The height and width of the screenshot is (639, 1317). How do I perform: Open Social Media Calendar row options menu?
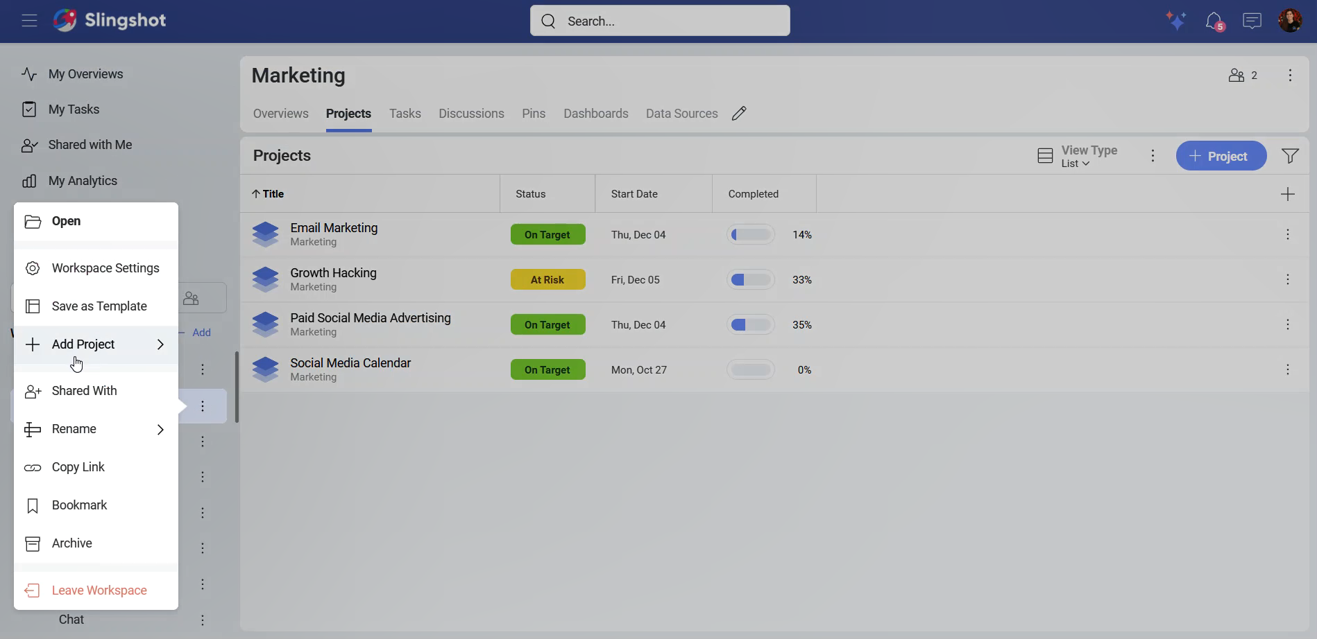(1288, 370)
